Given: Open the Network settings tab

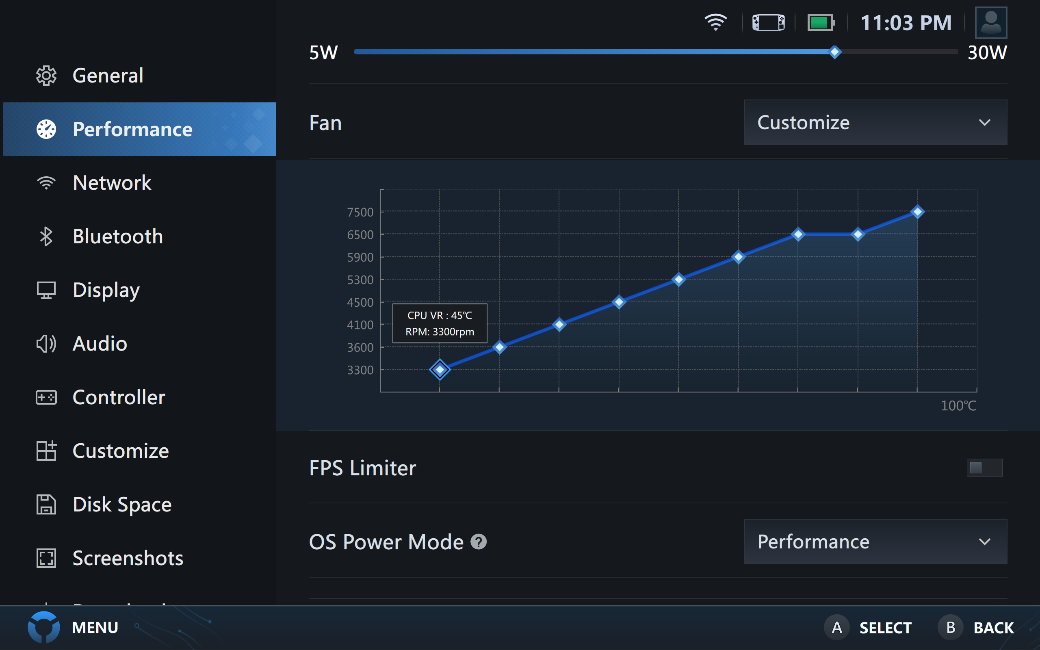Looking at the screenshot, I should tap(112, 183).
